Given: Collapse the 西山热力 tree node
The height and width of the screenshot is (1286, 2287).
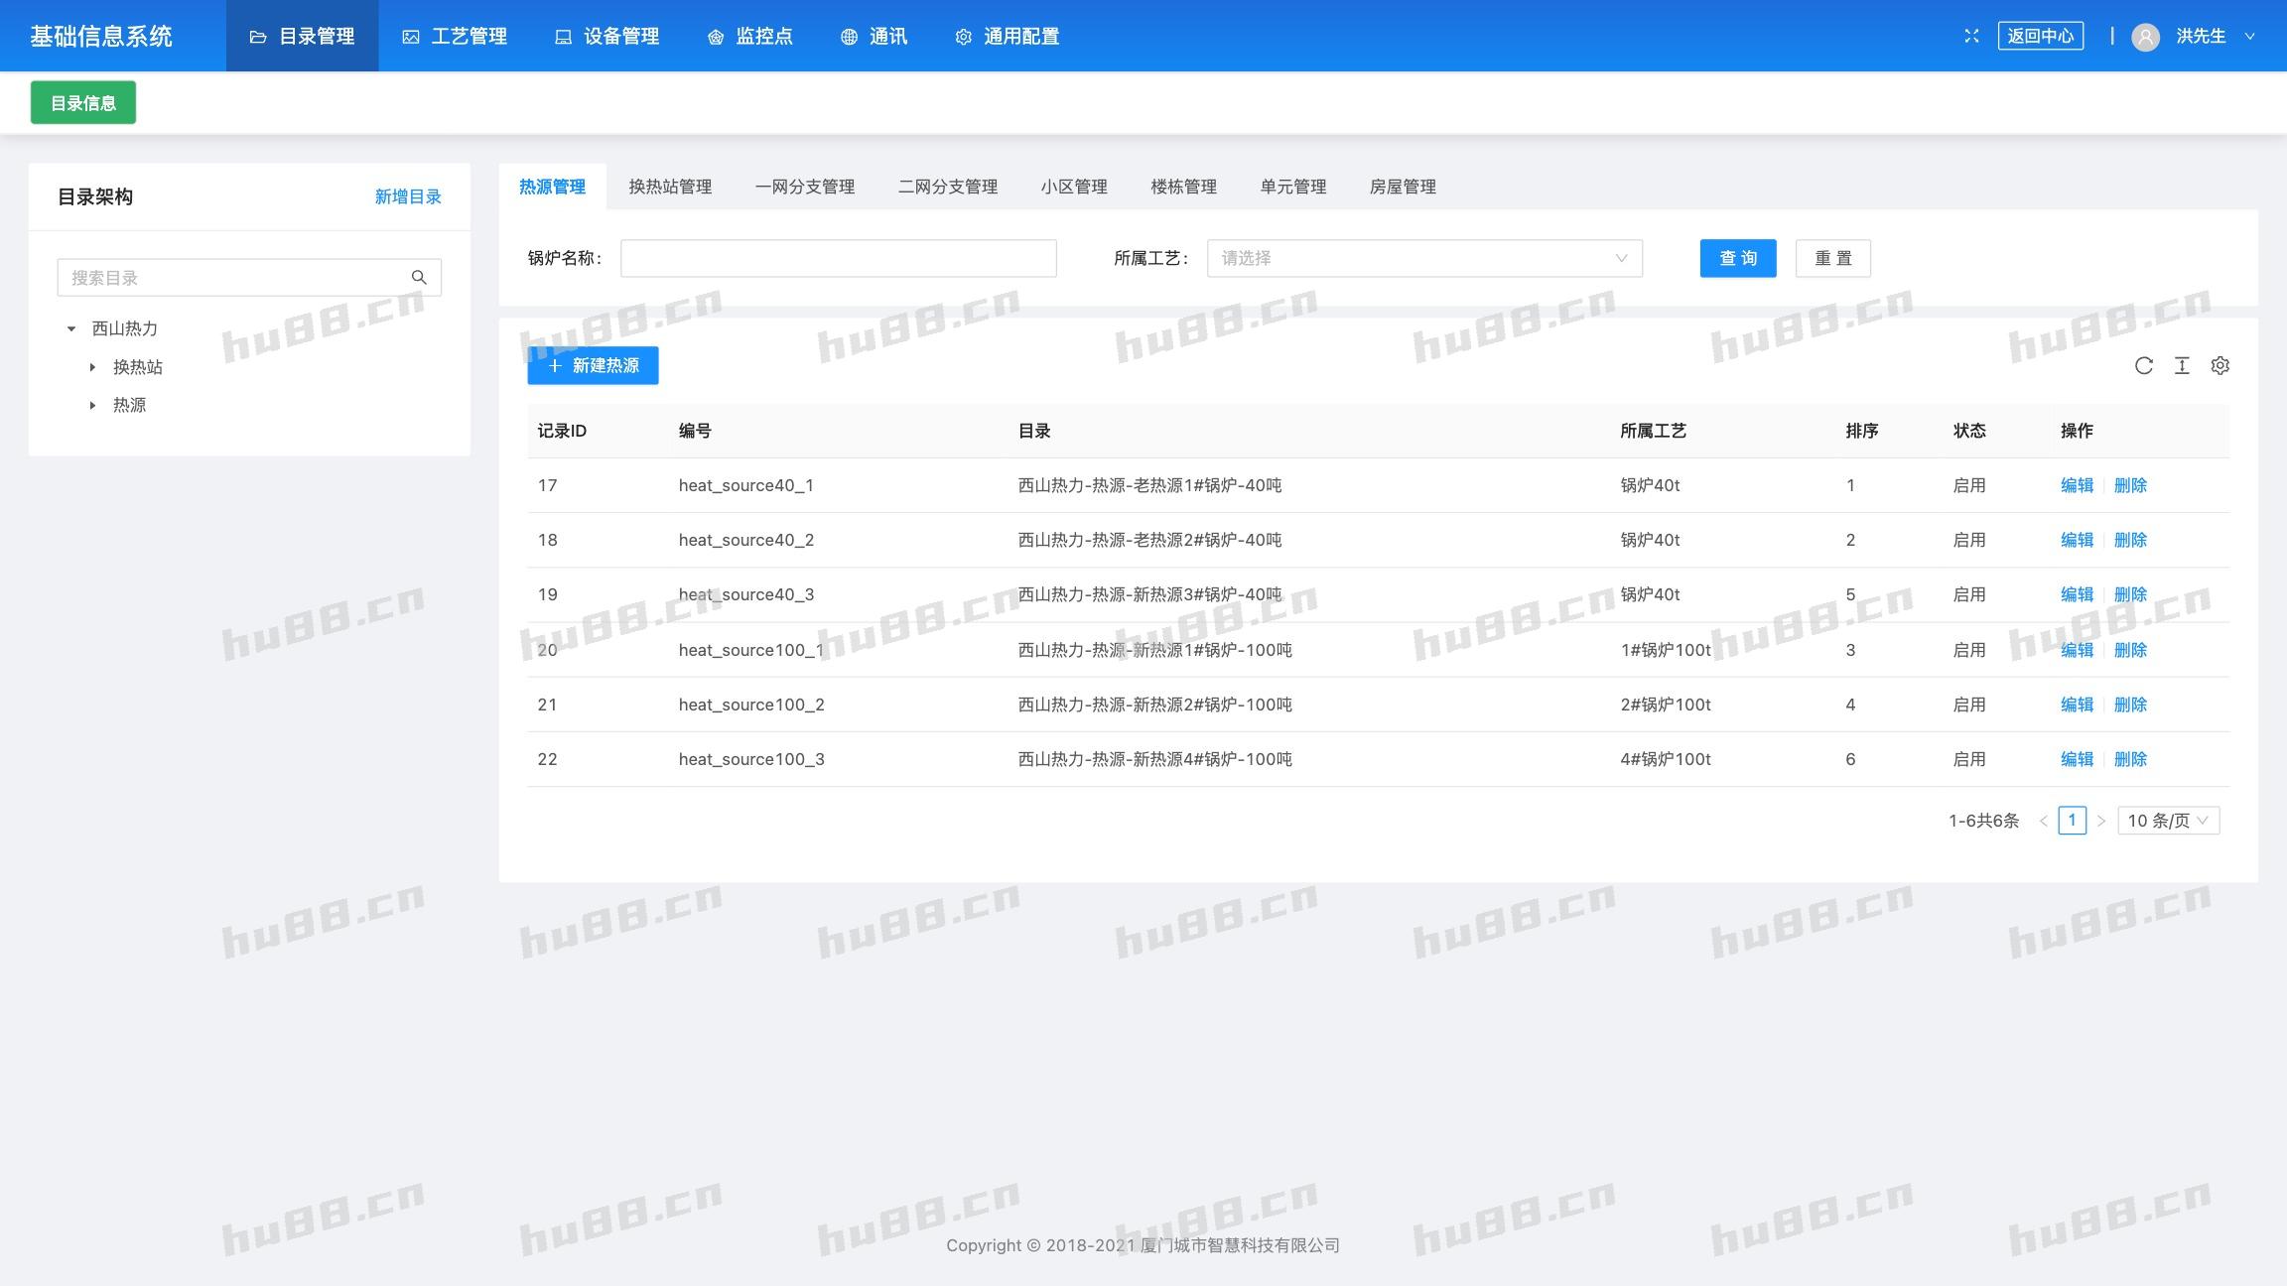Looking at the screenshot, I should coord(71,328).
